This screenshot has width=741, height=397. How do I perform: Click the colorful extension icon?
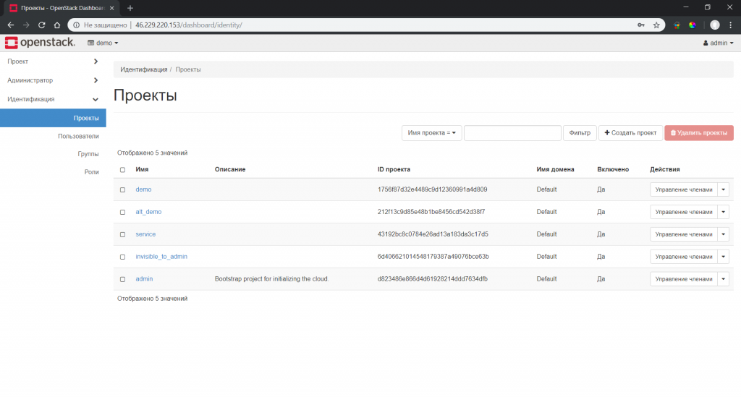pyautogui.click(x=693, y=25)
